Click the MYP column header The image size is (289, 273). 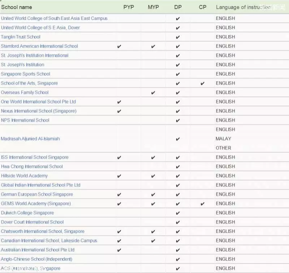153,7
